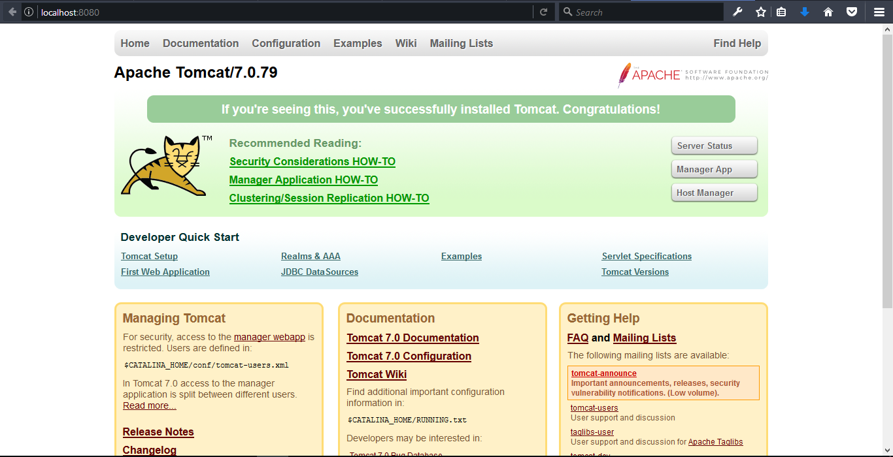Follow the manager webapp link
Screen dimensions: 893x457
point(269,337)
